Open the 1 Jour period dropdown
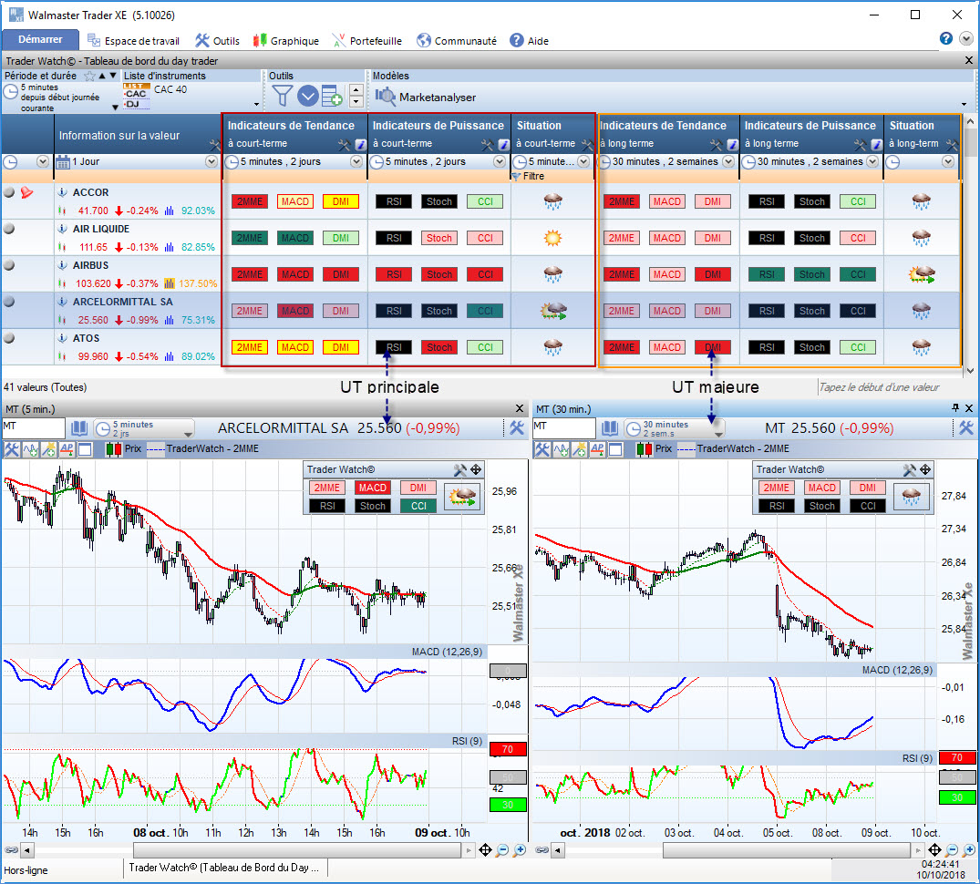This screenshot has width=980, height=884. click(211, 162)
